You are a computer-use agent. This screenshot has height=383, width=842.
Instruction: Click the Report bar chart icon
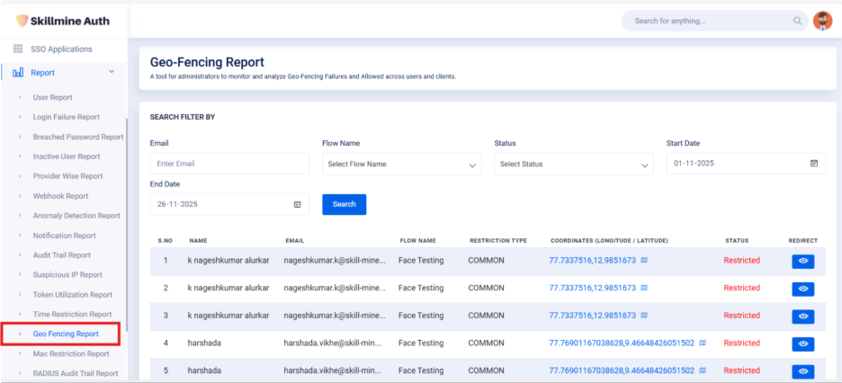(18, 72)
